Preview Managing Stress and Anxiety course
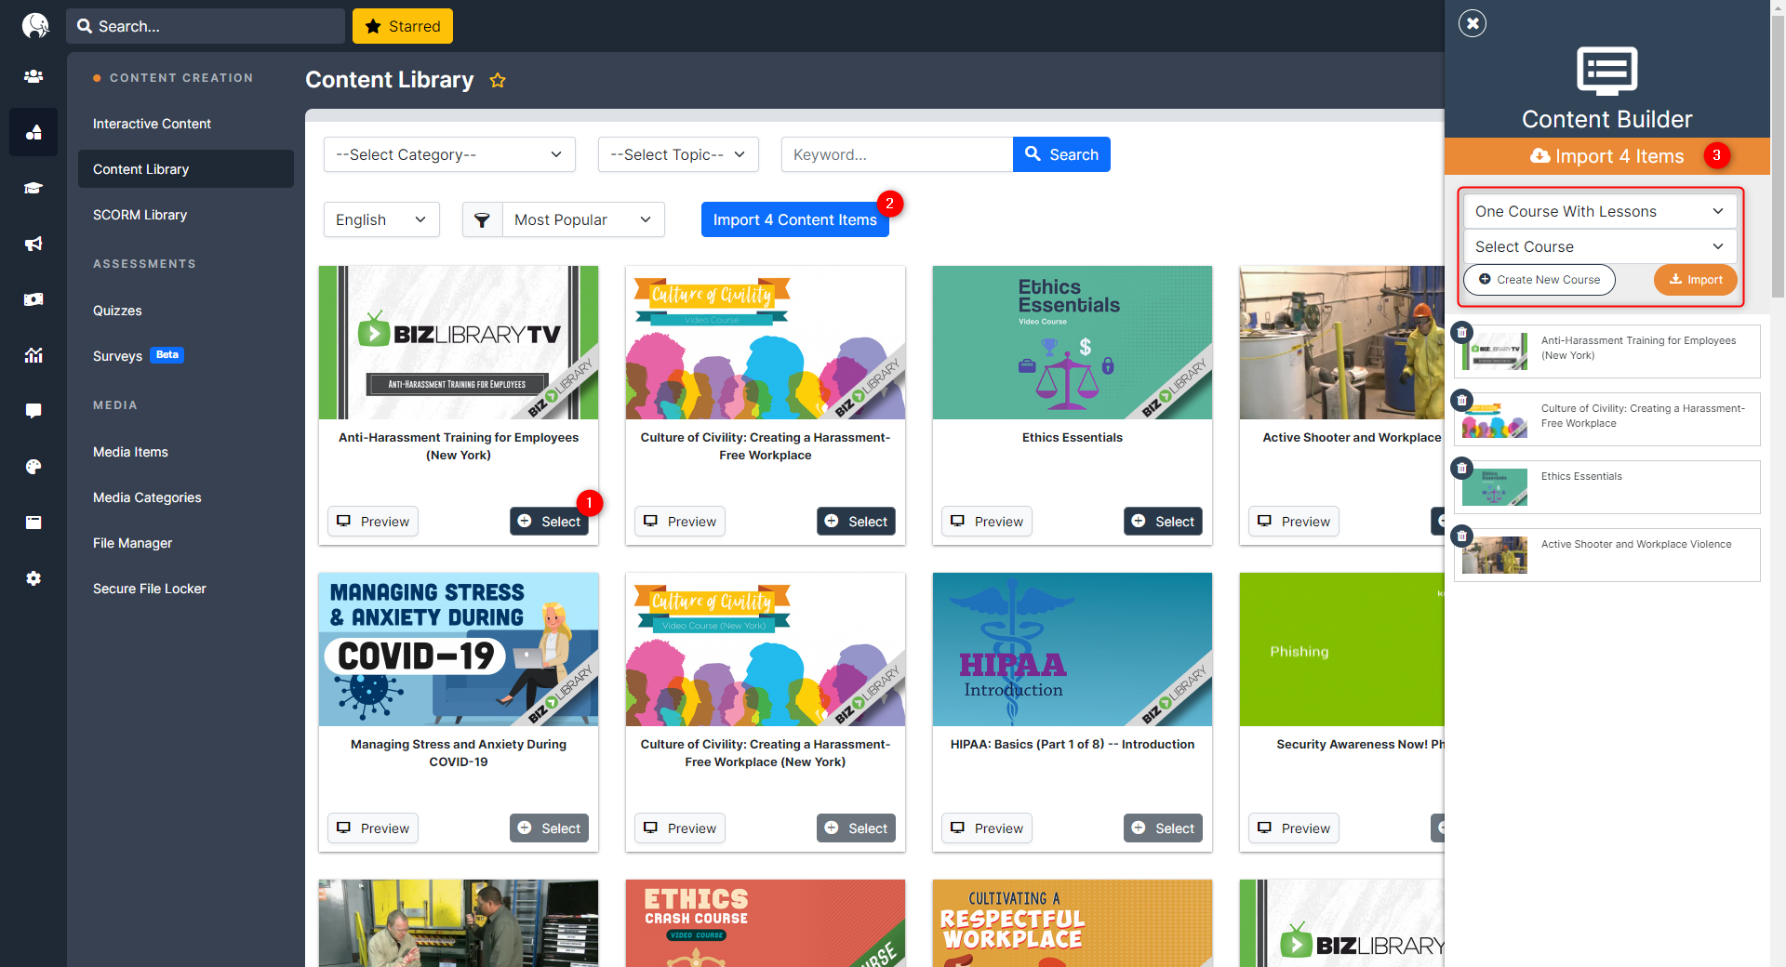The width and height of the screenshot is (1786, 967). pyautogui.click(x=373, y=828)
